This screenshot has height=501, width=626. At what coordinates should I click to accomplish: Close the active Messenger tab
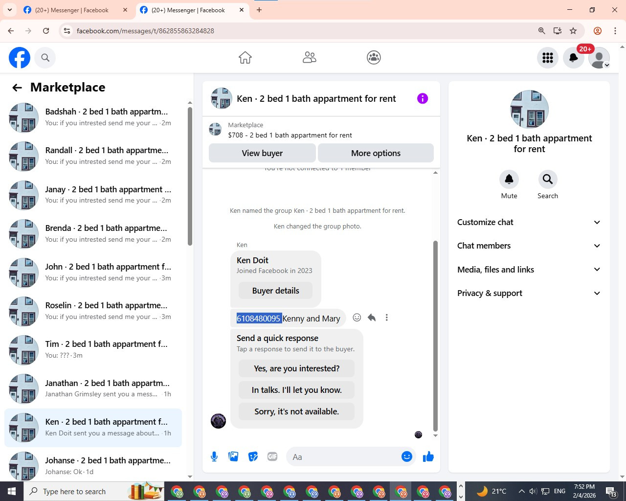tap(242, 10)
